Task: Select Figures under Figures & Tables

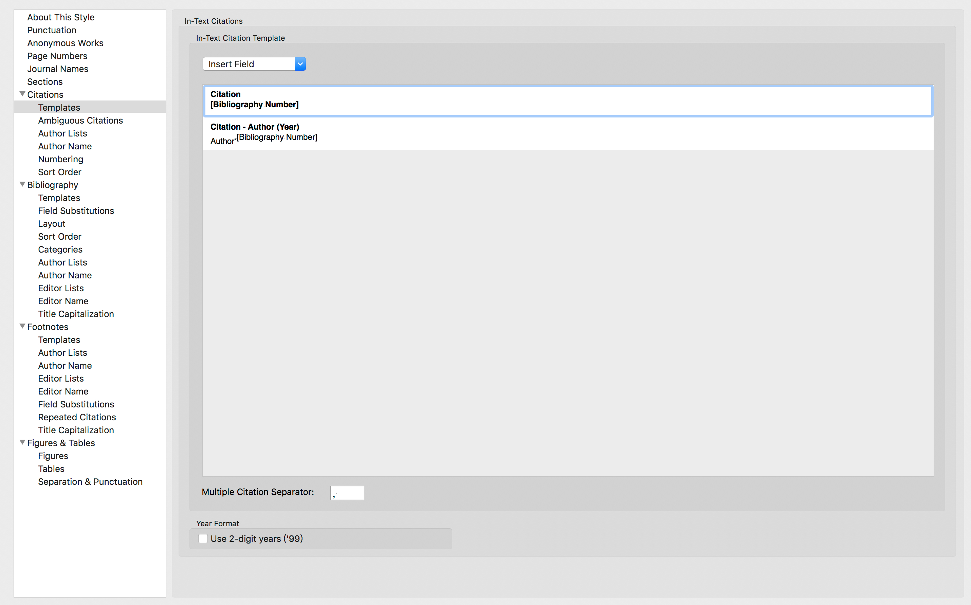Action: (x=53, y=456)
